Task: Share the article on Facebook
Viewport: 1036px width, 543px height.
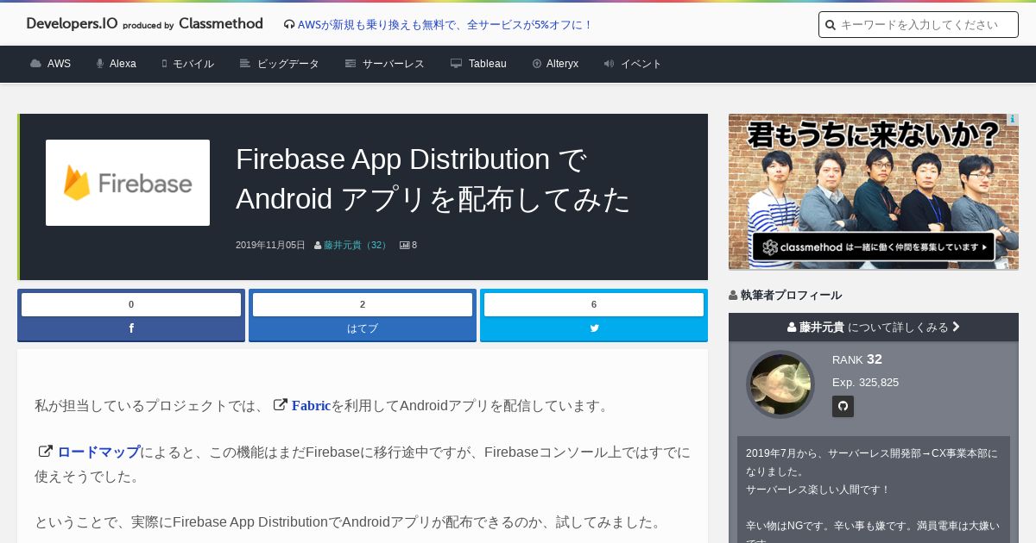Action: coord(131,328)
